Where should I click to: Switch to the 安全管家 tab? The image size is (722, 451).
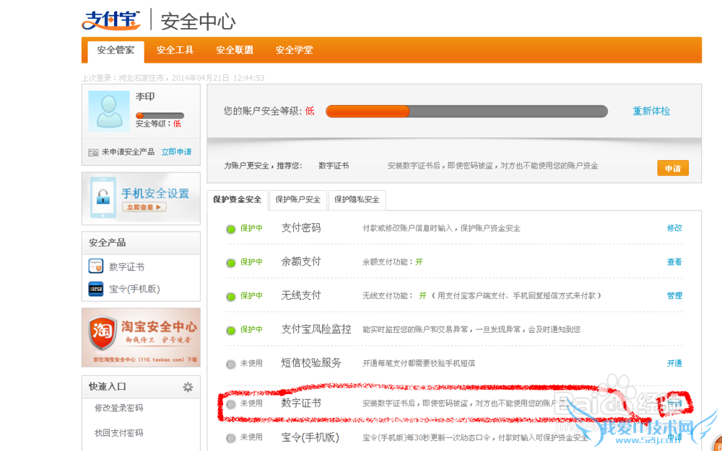(x=116, y=50)
